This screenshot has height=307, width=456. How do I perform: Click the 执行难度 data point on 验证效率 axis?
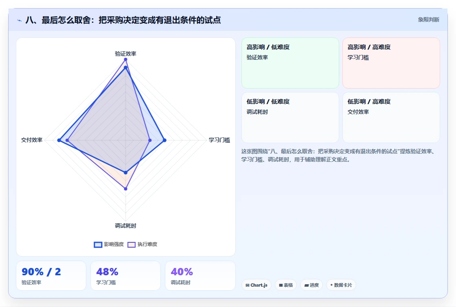coord(126,59)
